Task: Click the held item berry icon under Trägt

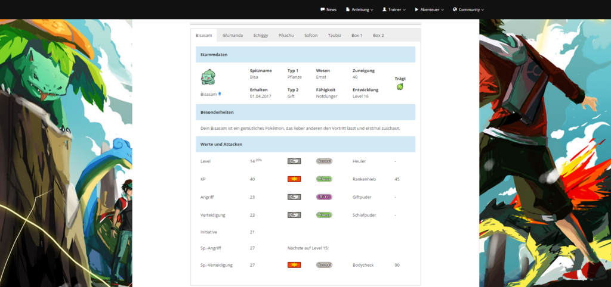Action: coord(400,86)
